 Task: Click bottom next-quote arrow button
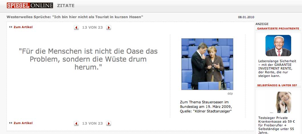[x=109, y=123]
